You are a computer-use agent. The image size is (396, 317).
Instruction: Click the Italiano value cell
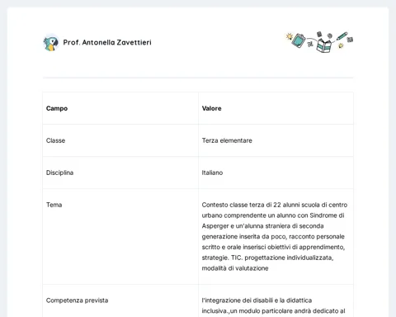click(x=276, y=173)
